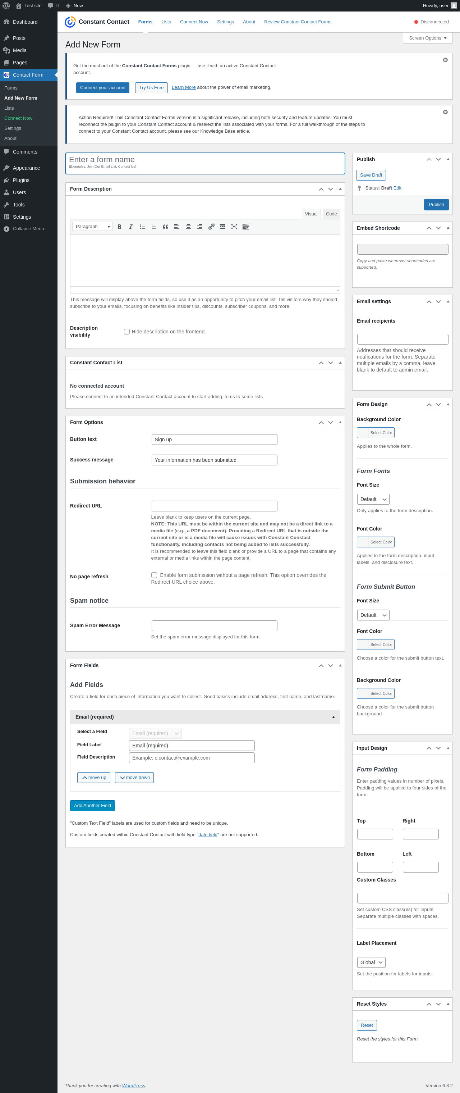
Task: Dismiss the Action Required notice
Action: click(445, 112)
